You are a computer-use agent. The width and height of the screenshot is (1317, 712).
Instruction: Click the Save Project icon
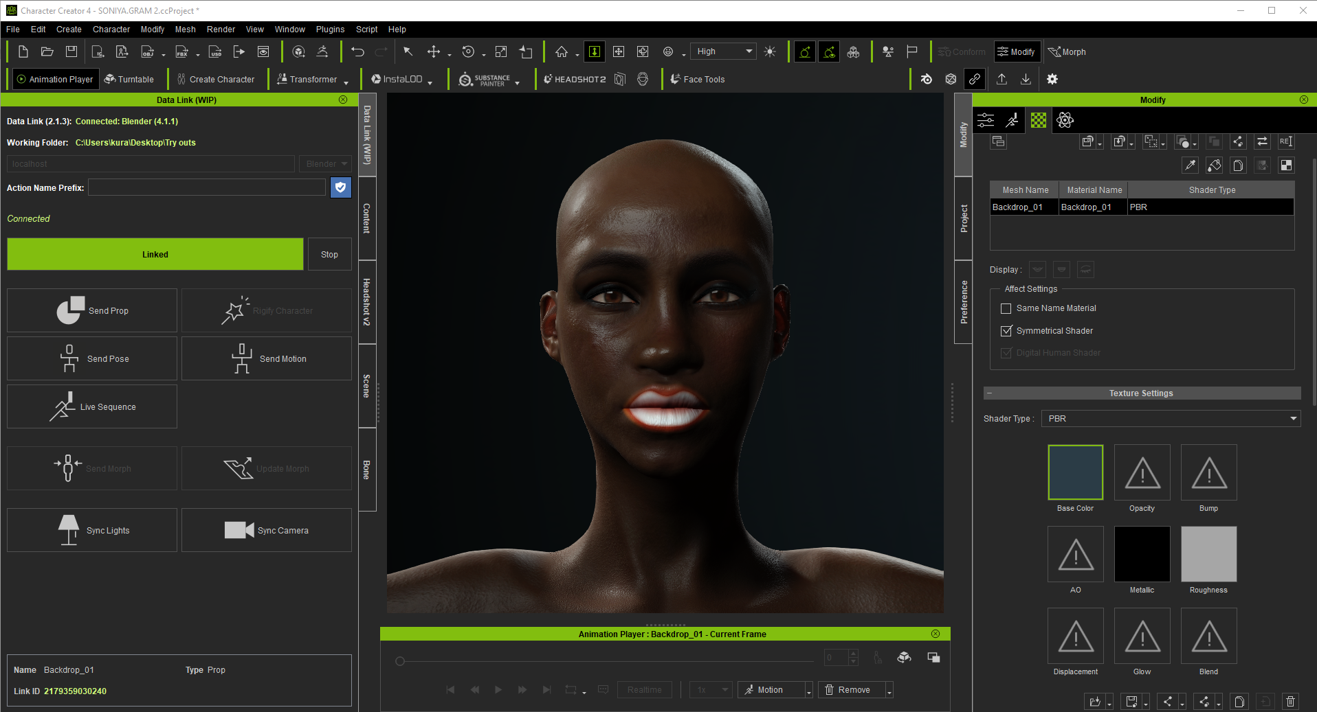point(71,51)
